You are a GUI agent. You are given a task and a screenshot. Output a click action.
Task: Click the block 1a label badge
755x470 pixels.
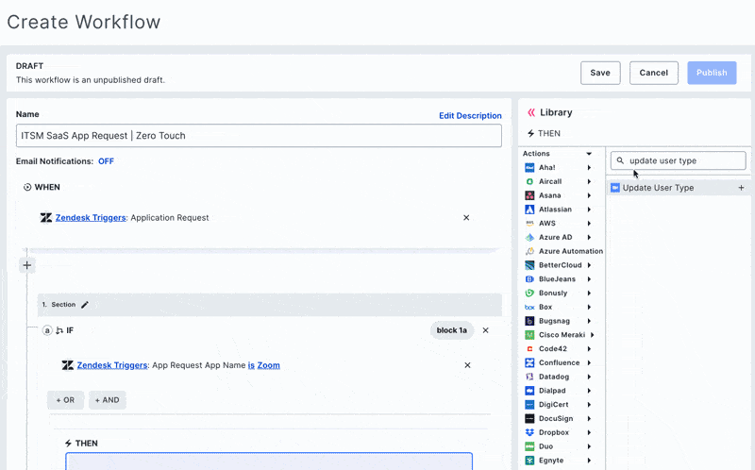click(x=452, y=330)
